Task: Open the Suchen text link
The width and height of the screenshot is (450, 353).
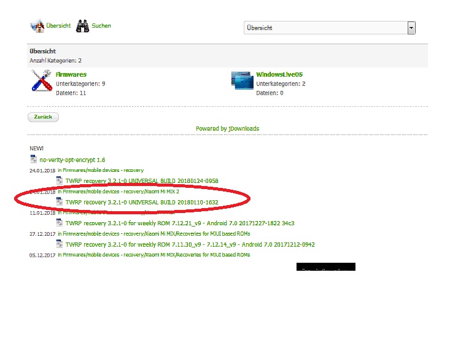Action: [101, 26]
